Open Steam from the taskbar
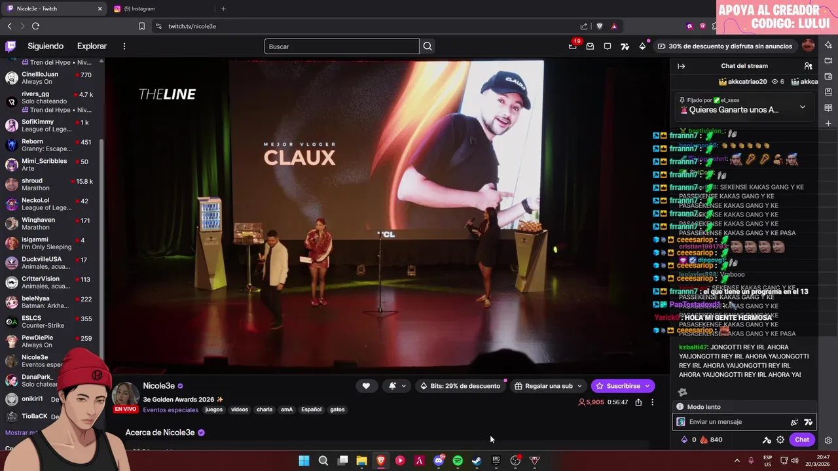Viewport: 838px width, 471px height. tap(477, 461)
